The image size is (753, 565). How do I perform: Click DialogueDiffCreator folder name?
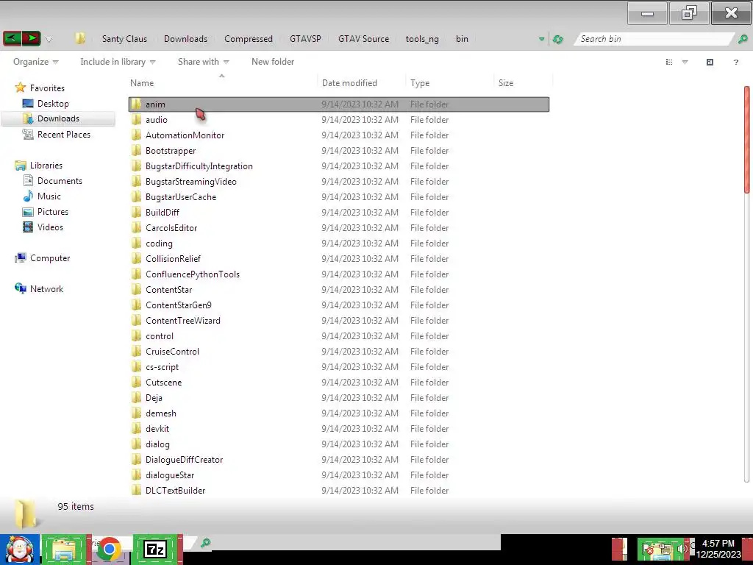pos(184,460)
